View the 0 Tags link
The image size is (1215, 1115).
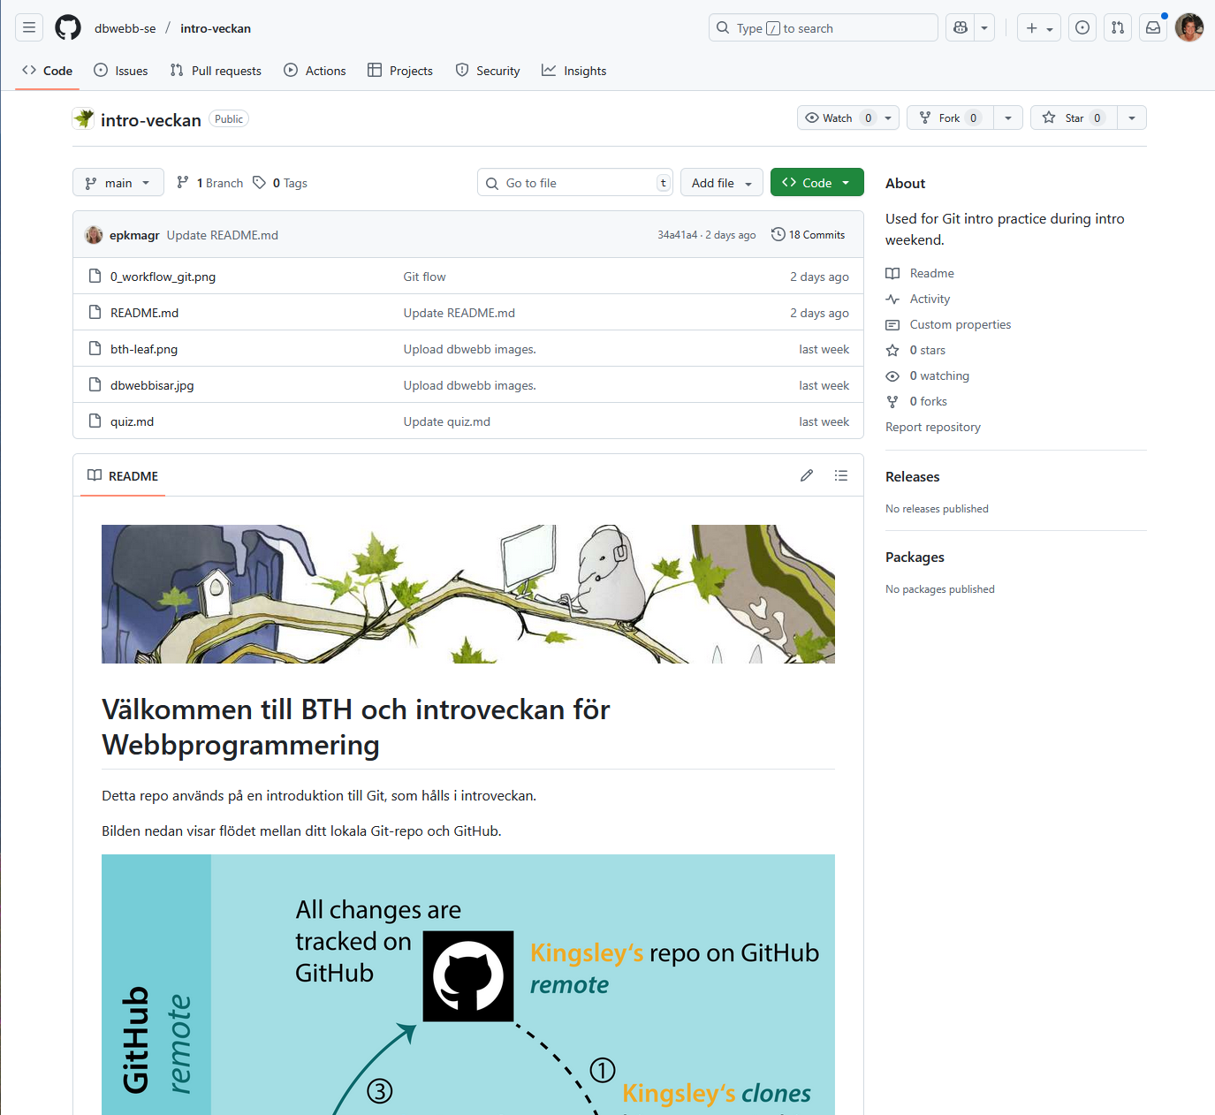(280, 183)
